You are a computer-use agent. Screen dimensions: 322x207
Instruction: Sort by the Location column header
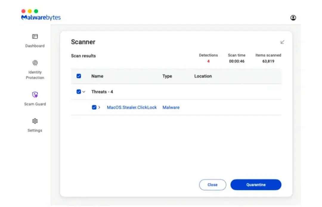[x=203, y=76]
